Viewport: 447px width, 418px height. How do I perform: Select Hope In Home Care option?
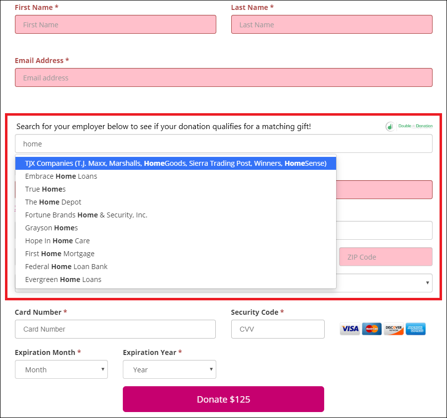[x=176, y=241]
